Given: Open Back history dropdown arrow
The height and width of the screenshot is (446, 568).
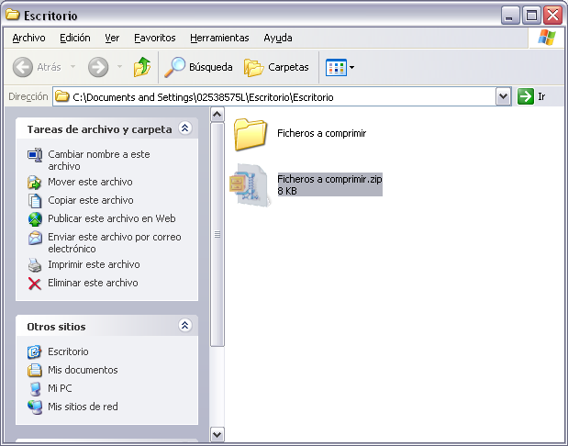Looking at the screenshot, I should click(72, 67).
